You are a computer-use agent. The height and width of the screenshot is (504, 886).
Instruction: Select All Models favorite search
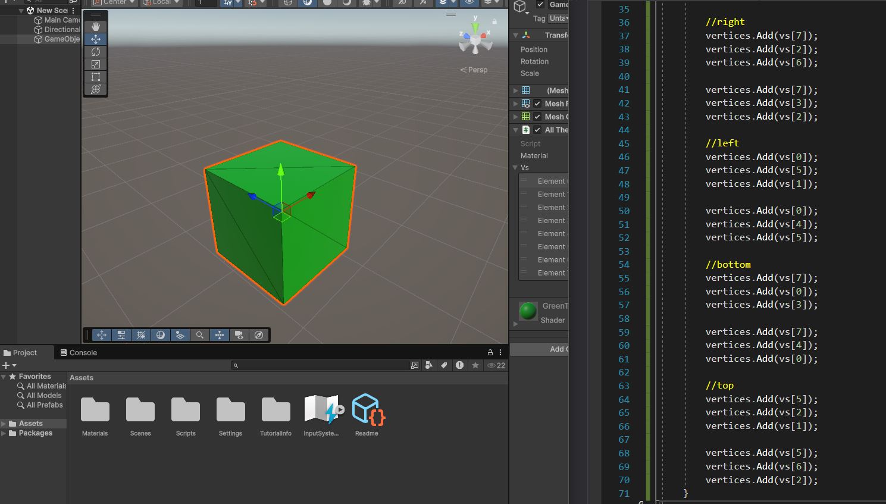click(x=39, y=395)
